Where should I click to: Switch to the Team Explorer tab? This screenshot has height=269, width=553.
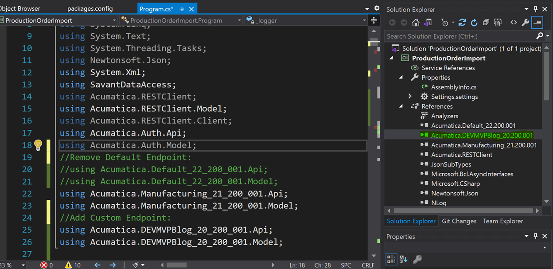503,221
